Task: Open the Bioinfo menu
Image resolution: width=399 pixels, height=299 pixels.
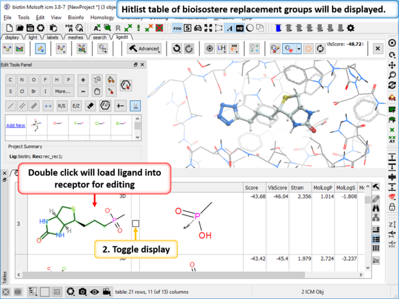Action: (75, 18)
